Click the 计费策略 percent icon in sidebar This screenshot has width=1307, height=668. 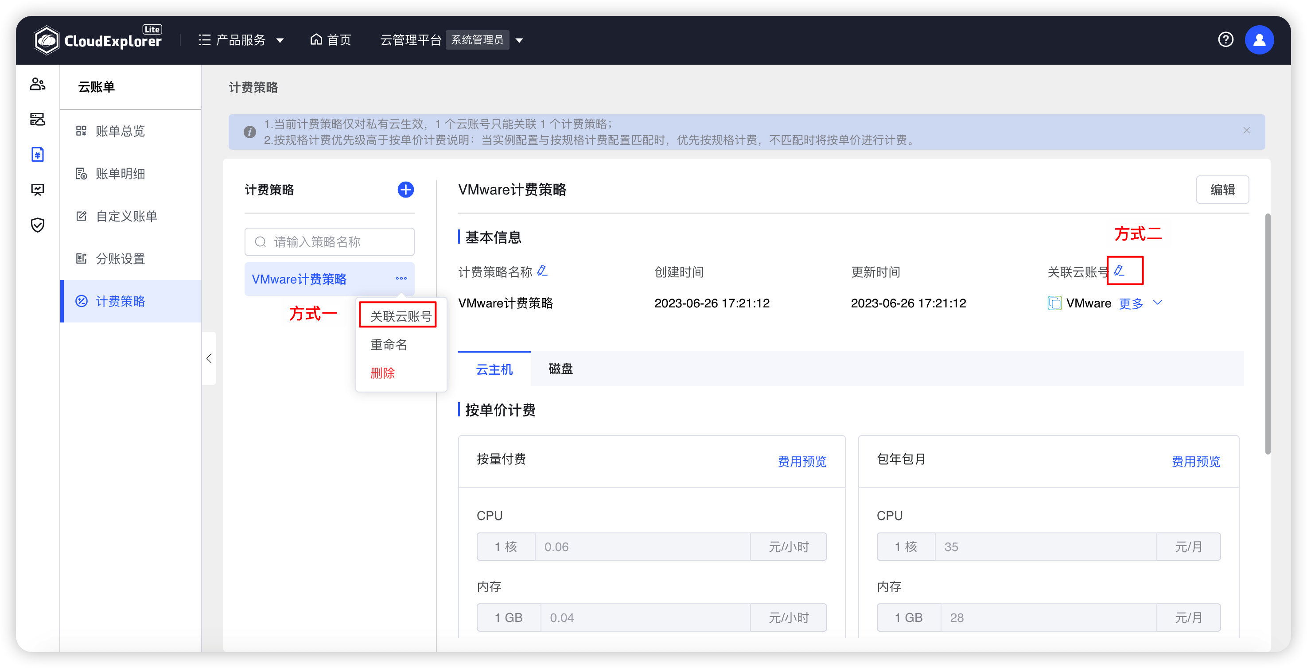click(x=81, y=301)
